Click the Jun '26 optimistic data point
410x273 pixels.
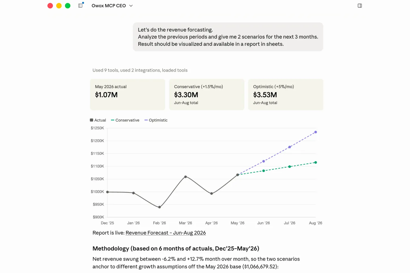click(x=264, y=161)
